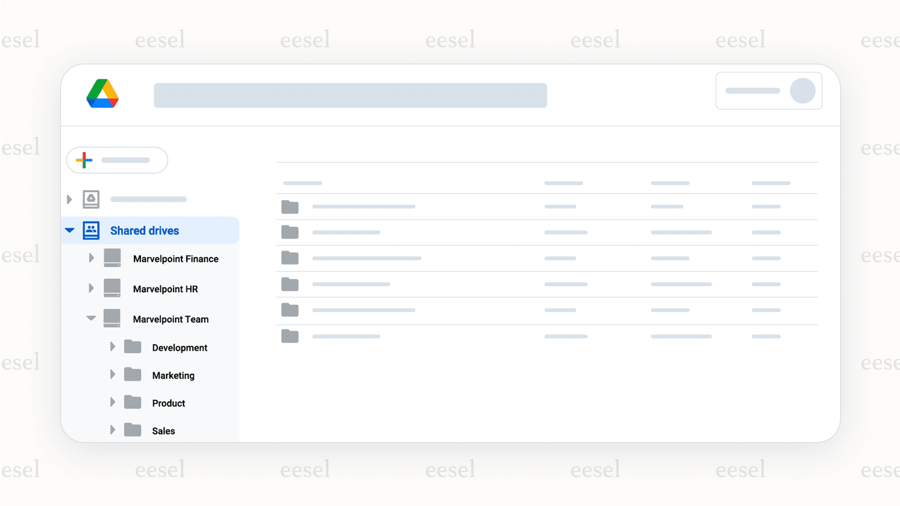Click the Development folder icon
The height and width of the screenshot is (506, 900).
(x=133, y=347)
